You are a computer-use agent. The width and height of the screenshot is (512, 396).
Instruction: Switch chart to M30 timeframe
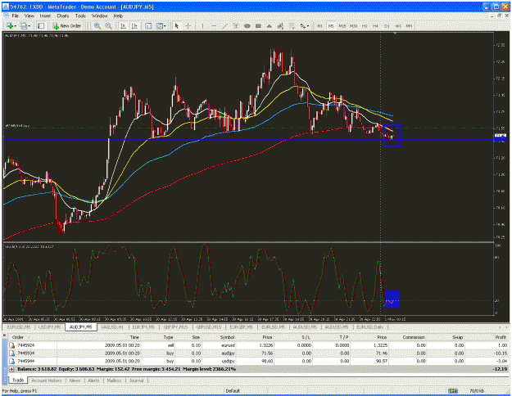[x=353, y=25]
